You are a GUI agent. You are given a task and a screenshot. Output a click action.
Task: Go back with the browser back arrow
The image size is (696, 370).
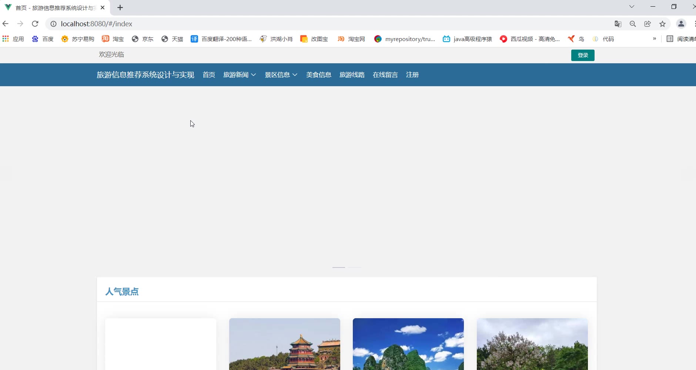(6, 24)
